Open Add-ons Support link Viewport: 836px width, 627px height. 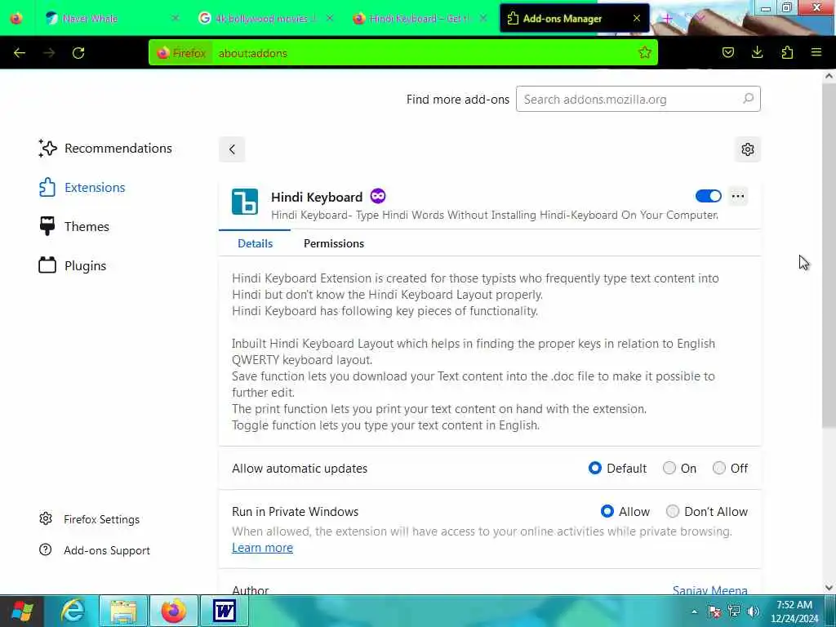95,550
